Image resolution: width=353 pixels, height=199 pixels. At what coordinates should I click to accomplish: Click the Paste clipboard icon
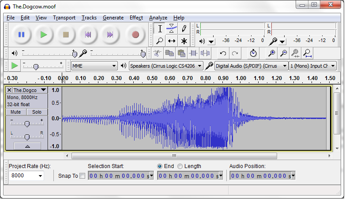[x=181, y=53]
